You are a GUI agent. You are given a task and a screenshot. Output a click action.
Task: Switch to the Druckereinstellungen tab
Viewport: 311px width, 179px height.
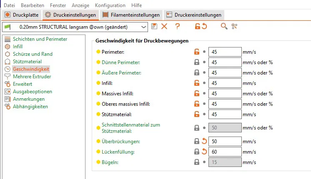[x=193, y=15]
